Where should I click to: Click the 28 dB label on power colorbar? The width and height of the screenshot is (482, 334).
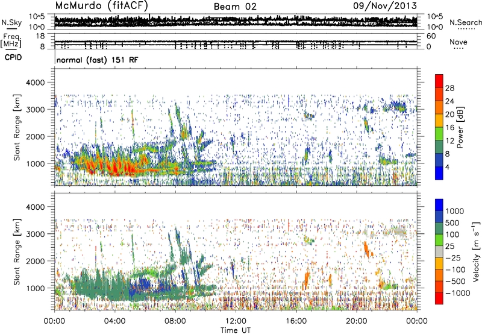pyautogui.click(x=449, y=88)
